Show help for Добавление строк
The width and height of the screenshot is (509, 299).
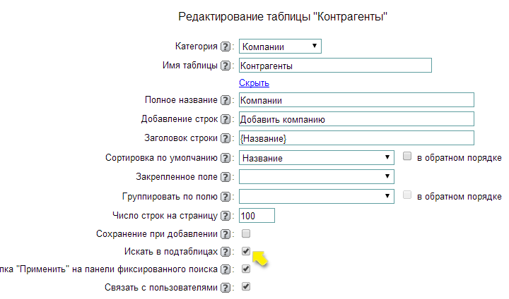pyautogui.click(x=226, y=119)
